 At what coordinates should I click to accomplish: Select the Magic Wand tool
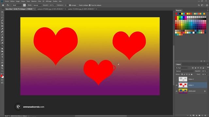pos(2,20)
